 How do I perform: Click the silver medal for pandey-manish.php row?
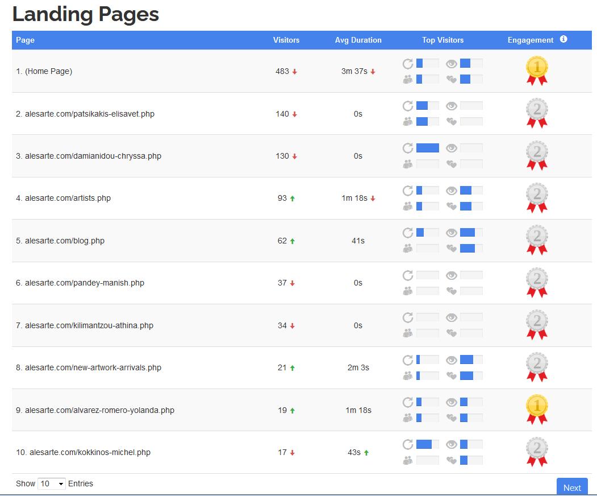tap(537, 283)
